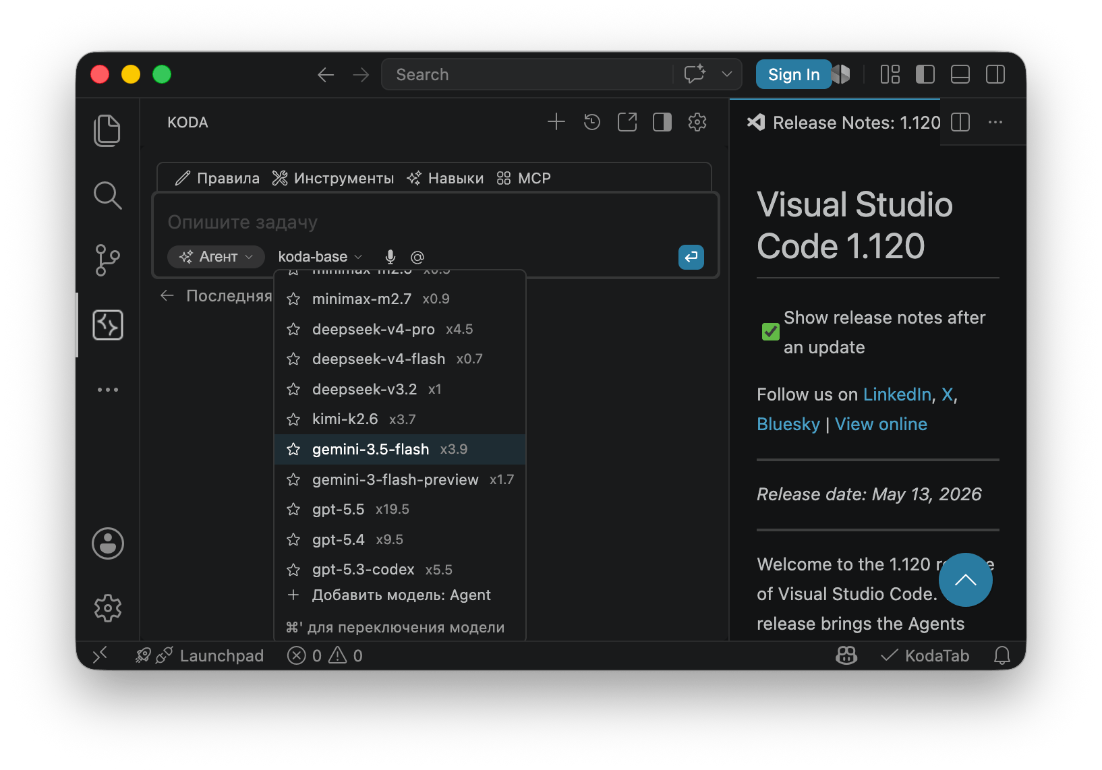The height and width of the screenshot is (770, 1102).
Task: Open the LinkedIn link
Action: coord(897,394)
